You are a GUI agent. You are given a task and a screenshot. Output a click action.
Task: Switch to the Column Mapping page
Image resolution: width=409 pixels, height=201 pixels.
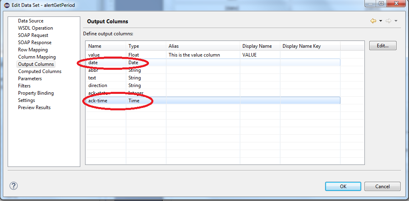(x=37, y=57)
